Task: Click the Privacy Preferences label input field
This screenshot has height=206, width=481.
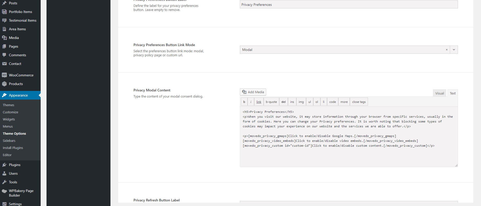Action: tap(349, 5)
